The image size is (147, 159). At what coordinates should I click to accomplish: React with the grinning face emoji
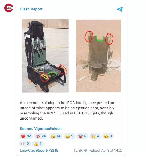coord(69,136)
